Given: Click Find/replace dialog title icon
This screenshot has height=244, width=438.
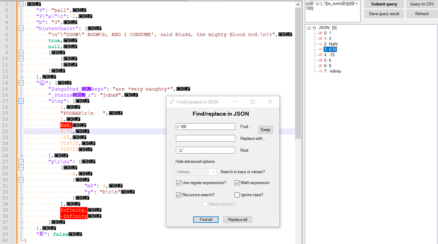Looking at the screenshot, I should click(x=172, y=102).
